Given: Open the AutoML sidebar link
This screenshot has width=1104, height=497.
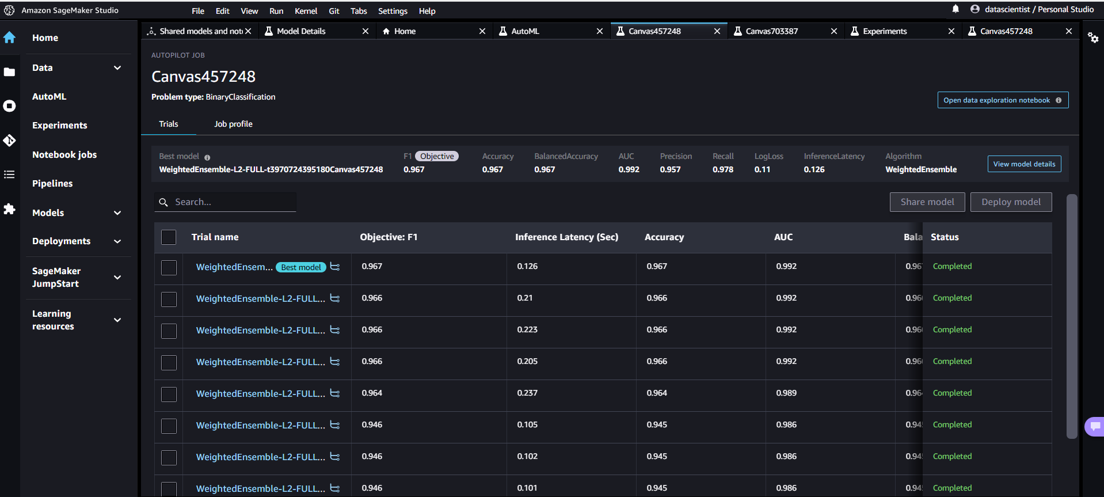Looking at the screenshot, I should tap(50, 97).
